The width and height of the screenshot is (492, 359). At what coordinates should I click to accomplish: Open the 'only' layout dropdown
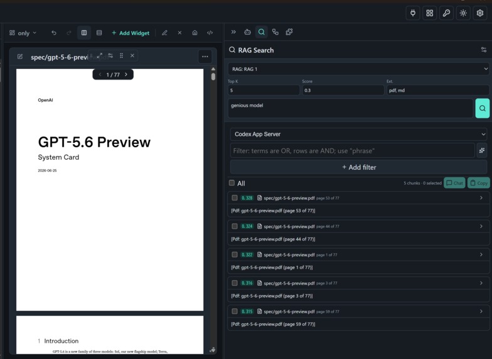(x=23, y=33)
